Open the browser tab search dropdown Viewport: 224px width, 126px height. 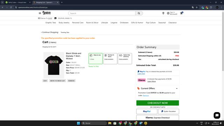[2, 2]
